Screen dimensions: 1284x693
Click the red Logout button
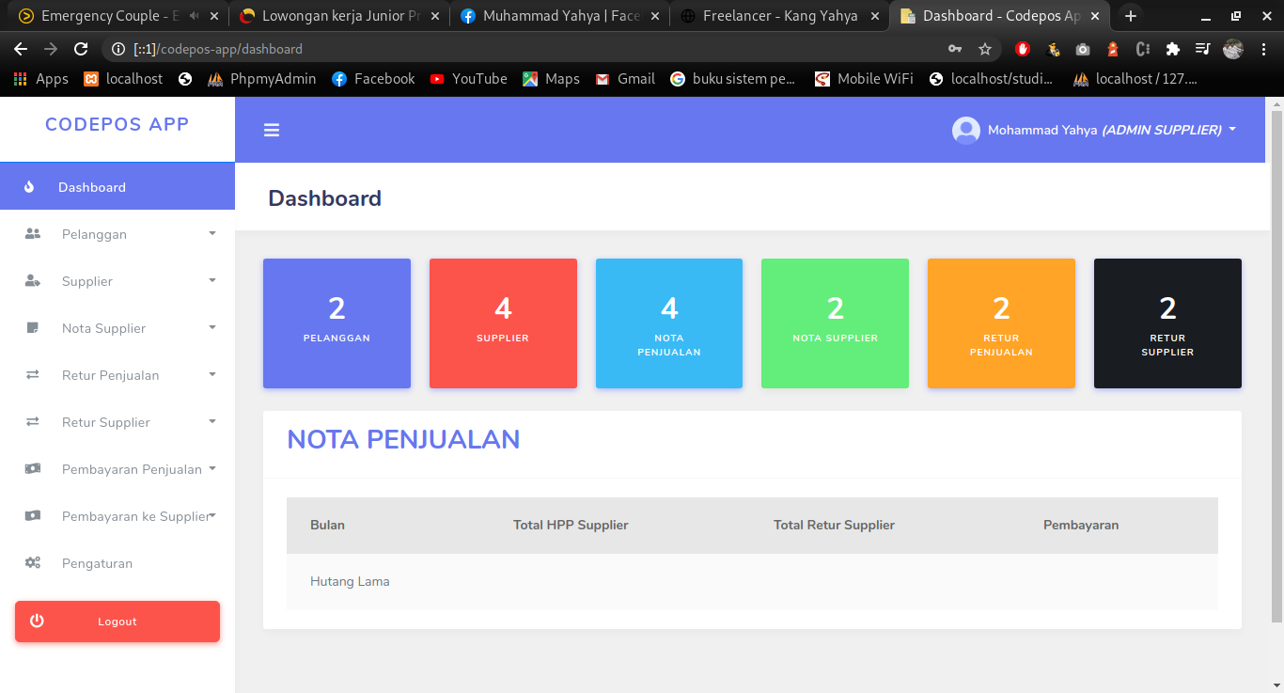coord(117,622)
